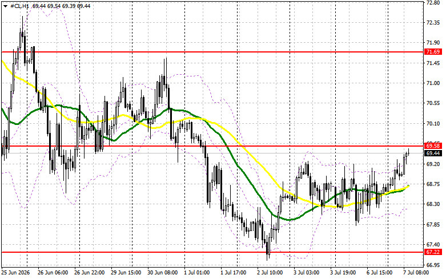Click the OHLC values 69.44 69.54 69.39 69.44
This screenshot has width=446, height=279.
62,6
